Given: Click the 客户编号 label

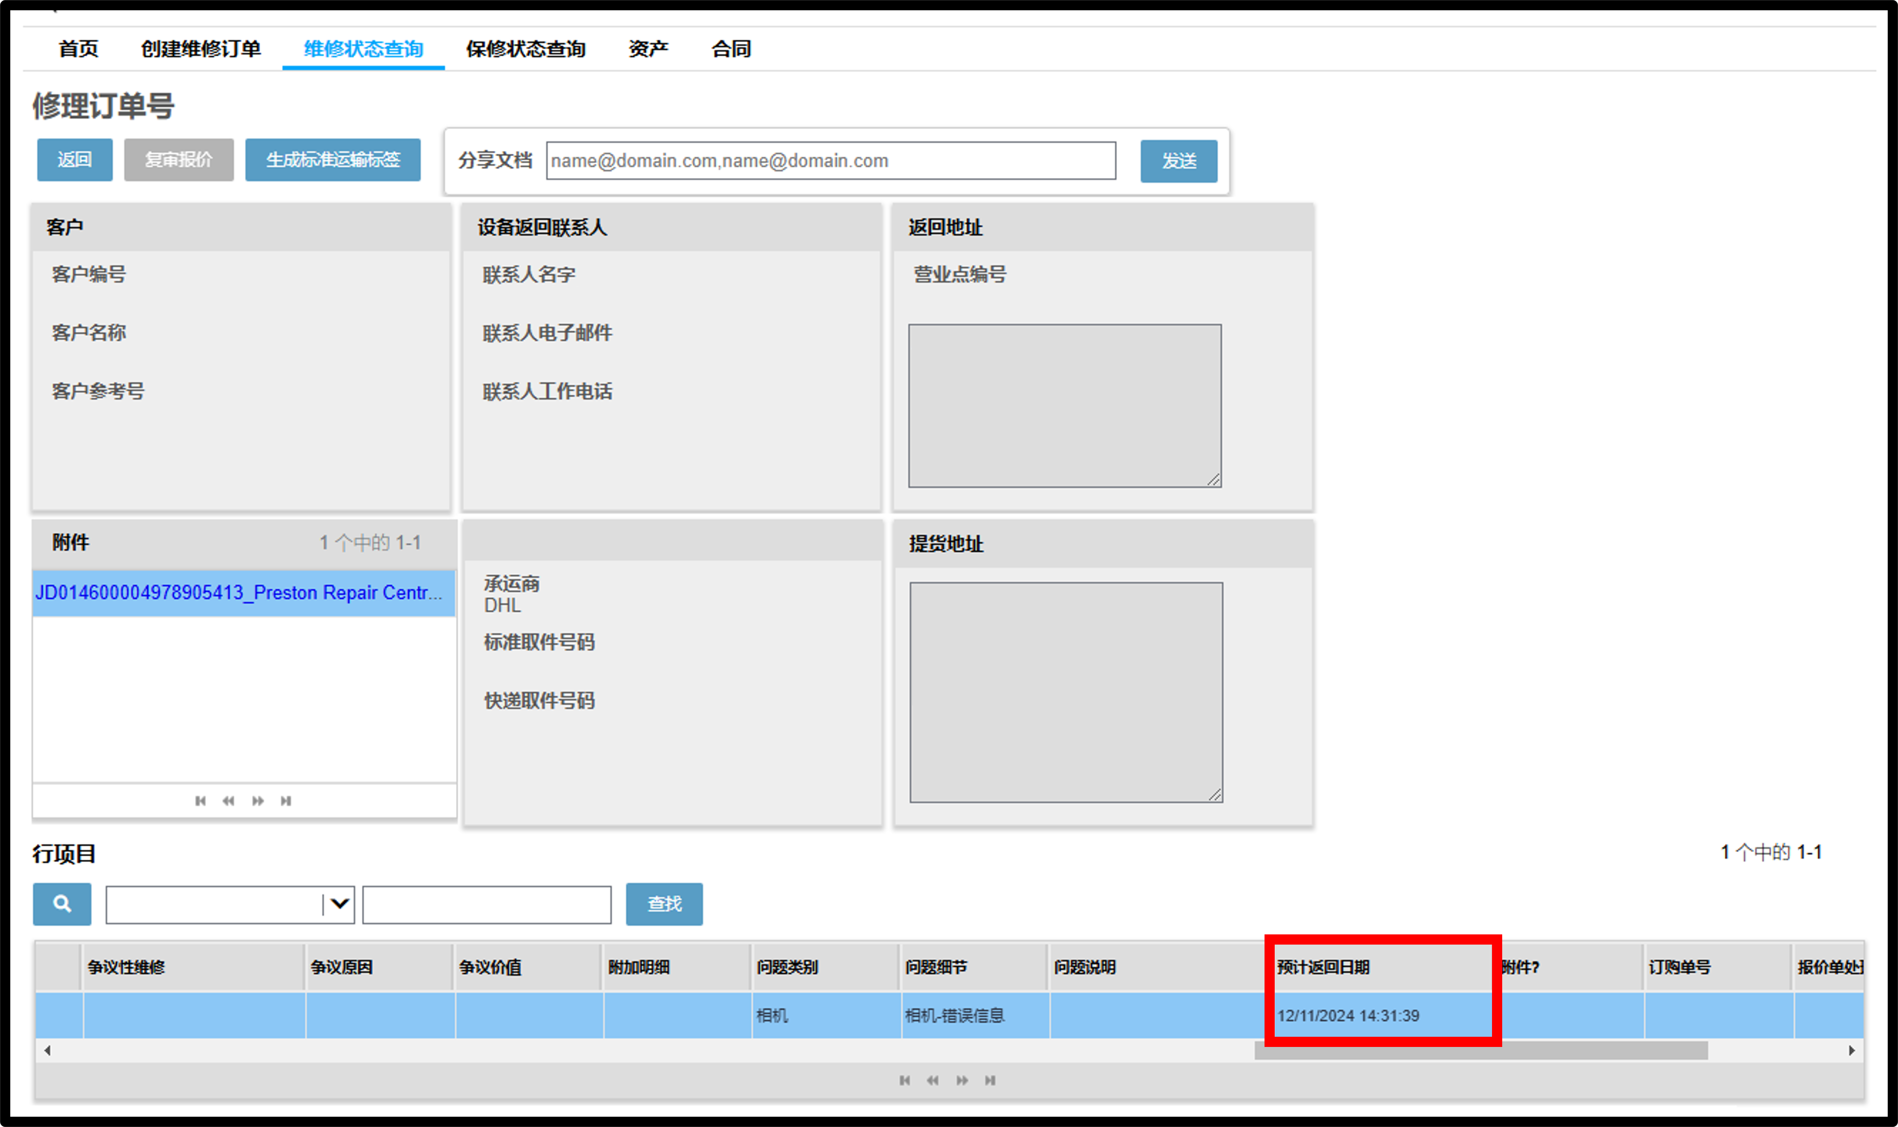Looking at the screenshot, I should [x=89, y=274].
